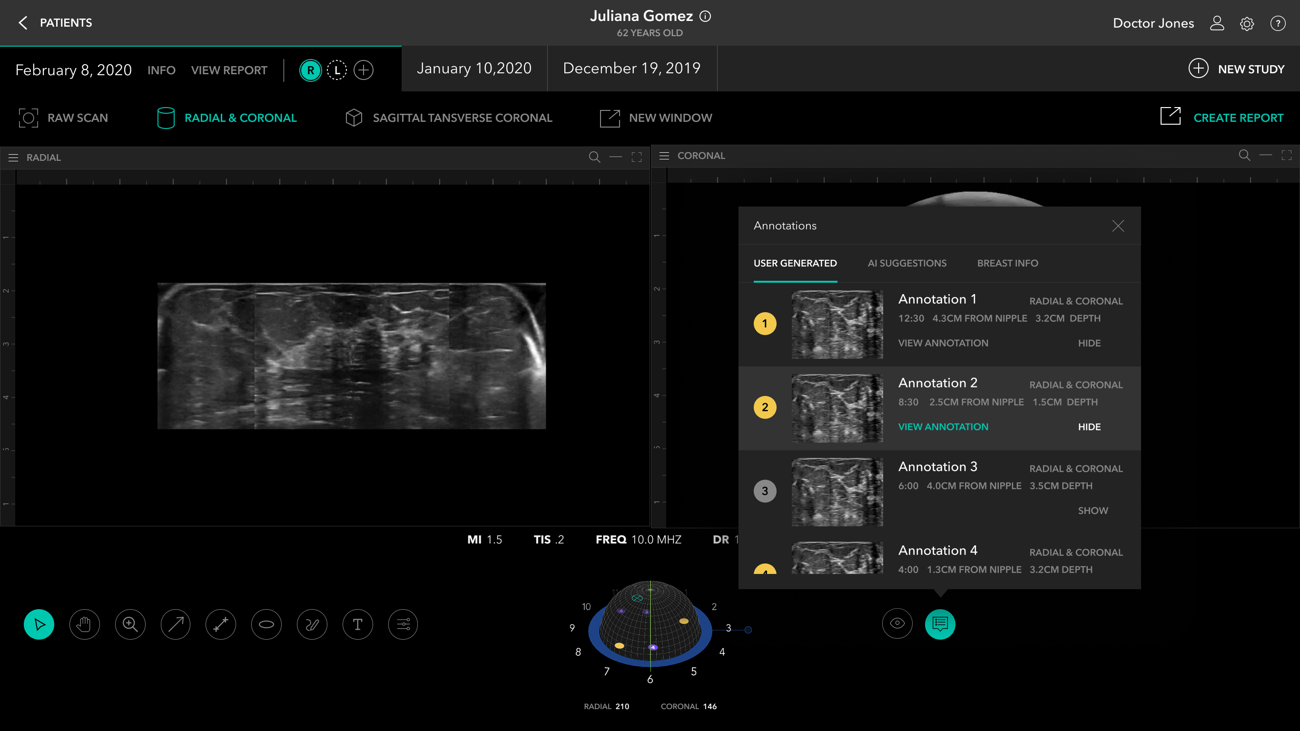This screenshot has height=731, width=1300.
Task: Switch to AI SUGGESTIONS tab
Action: pyautogui.click(x=907, y=263)
